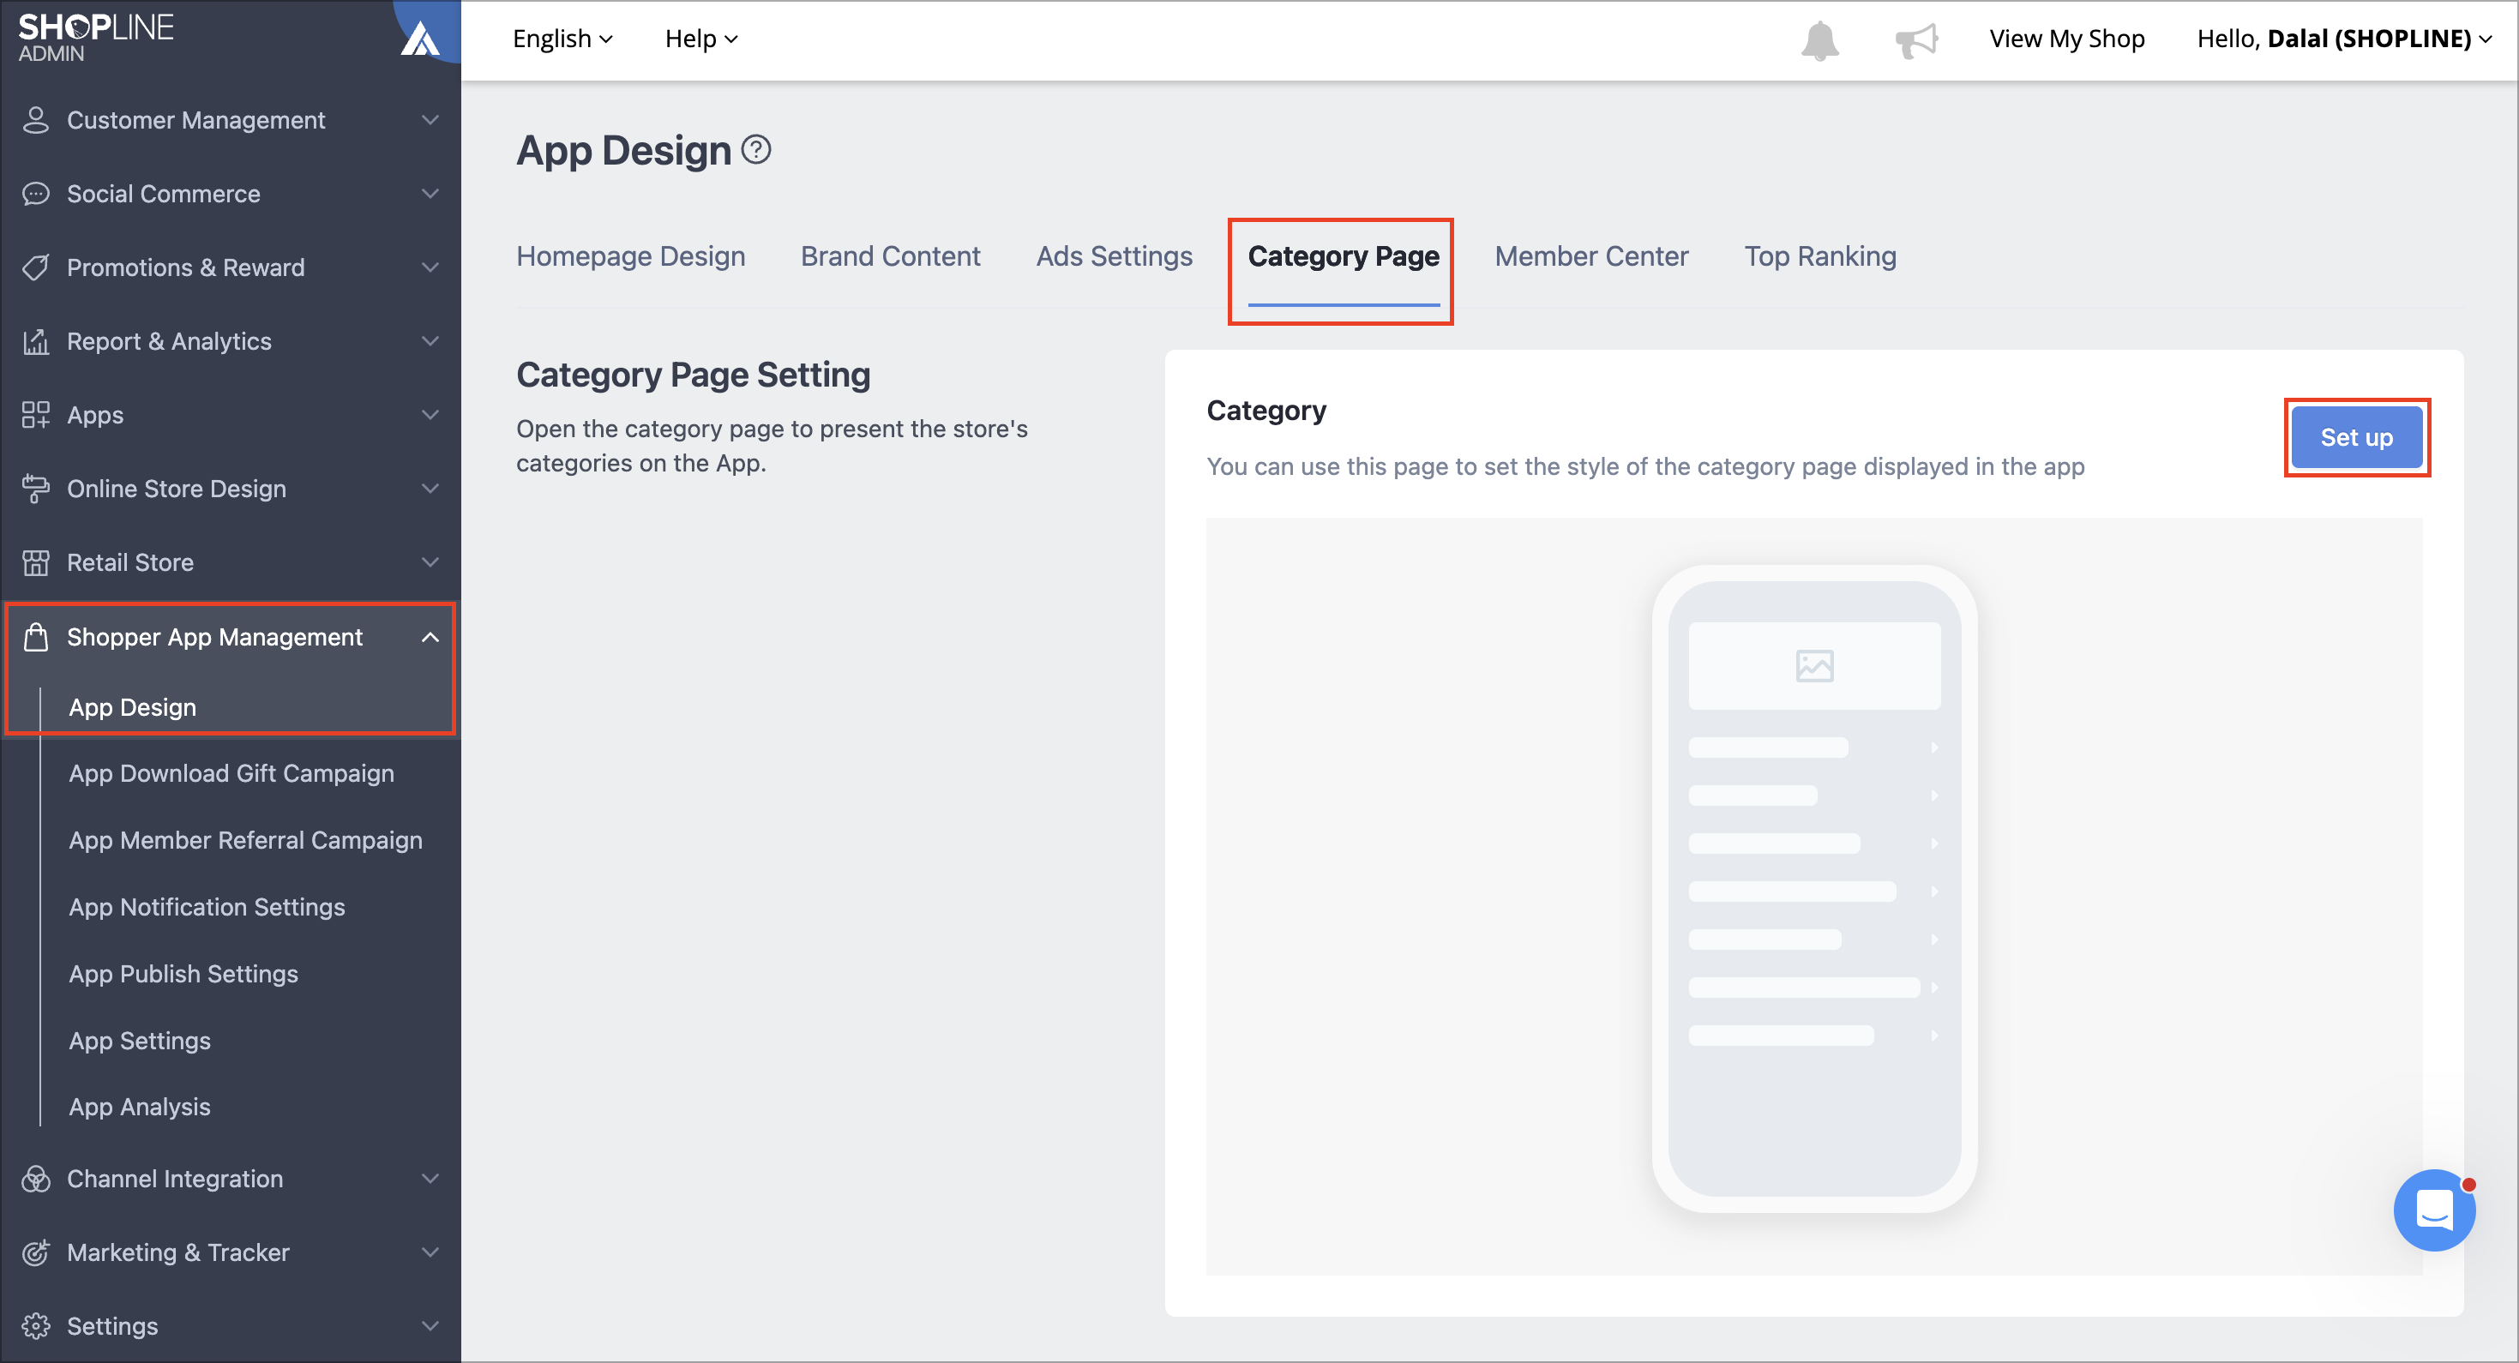This screenshot has height=1363, width=2519.
Task: Switch to the Member Center tab
Action: pos(1591,256)
